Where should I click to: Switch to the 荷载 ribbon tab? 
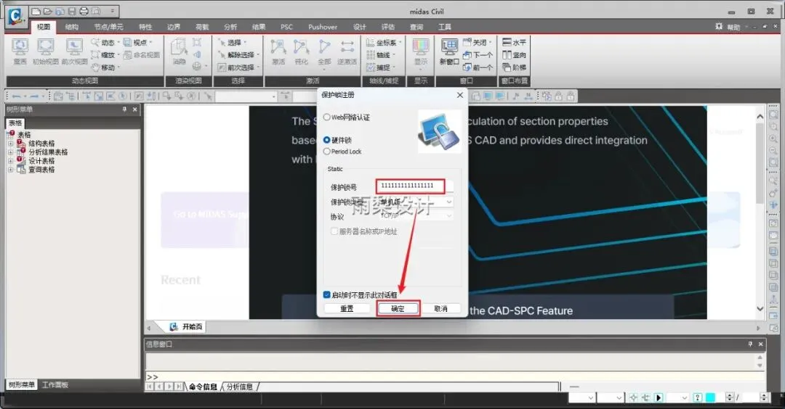202,27
